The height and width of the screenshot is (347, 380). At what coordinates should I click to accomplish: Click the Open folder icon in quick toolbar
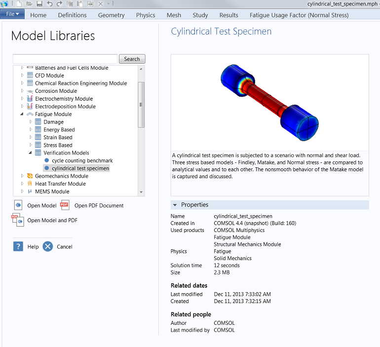29,3
